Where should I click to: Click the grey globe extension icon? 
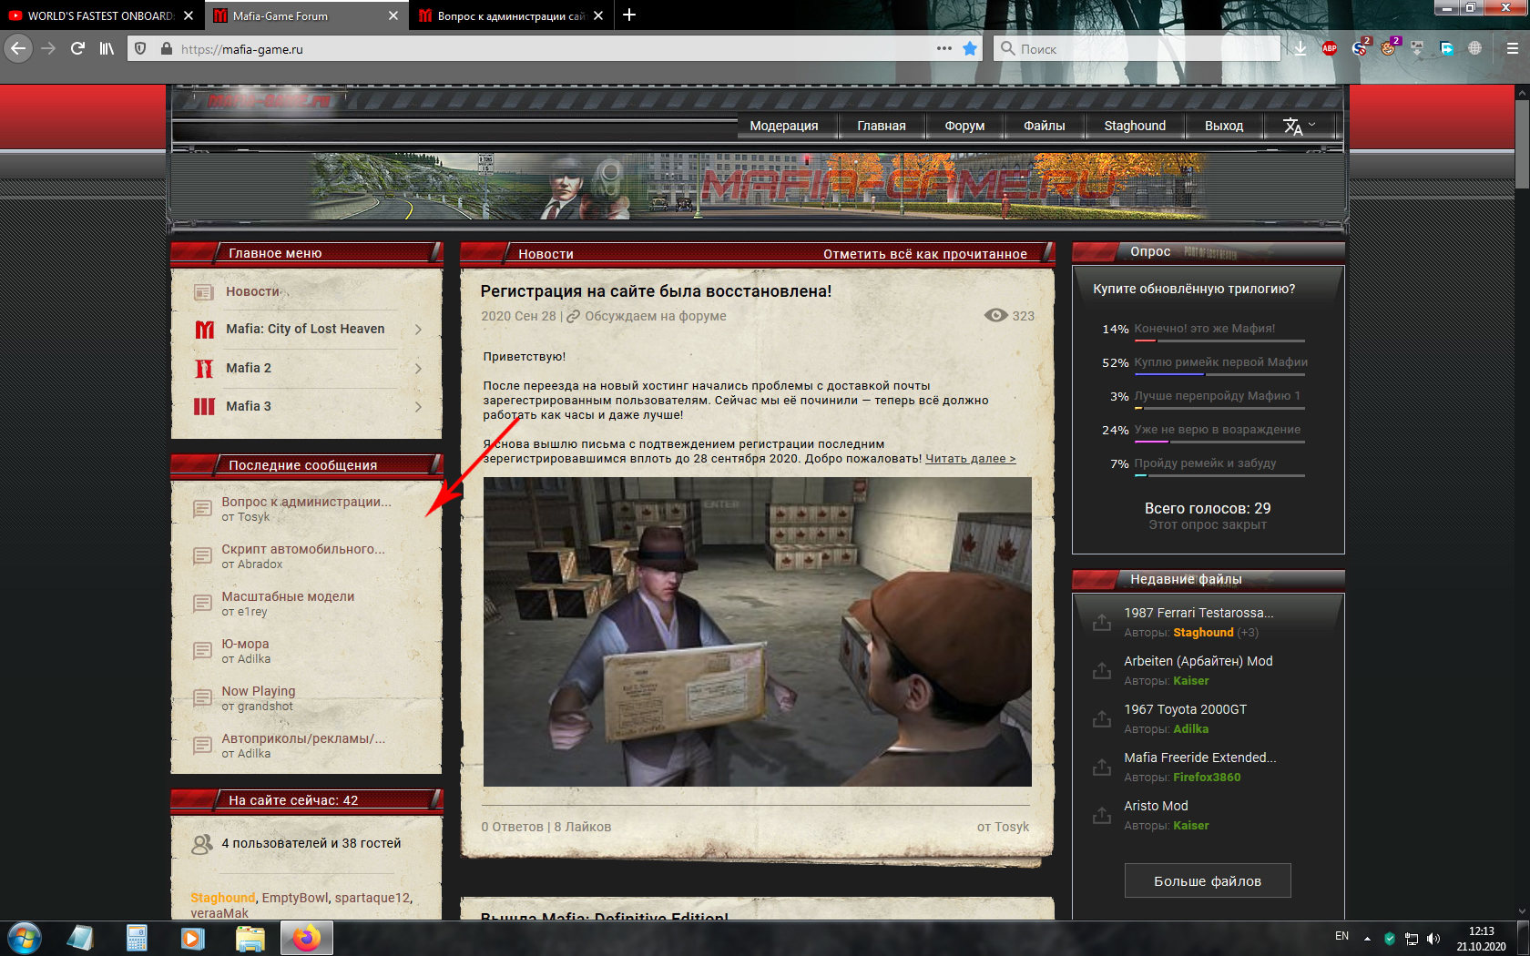click(x=1475, y=48)
